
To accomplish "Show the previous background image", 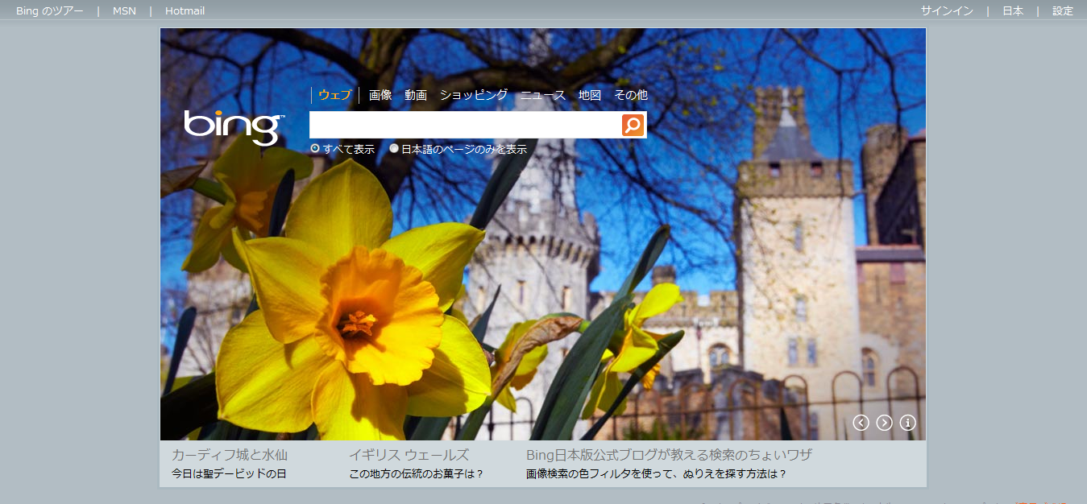I will 861,423.
